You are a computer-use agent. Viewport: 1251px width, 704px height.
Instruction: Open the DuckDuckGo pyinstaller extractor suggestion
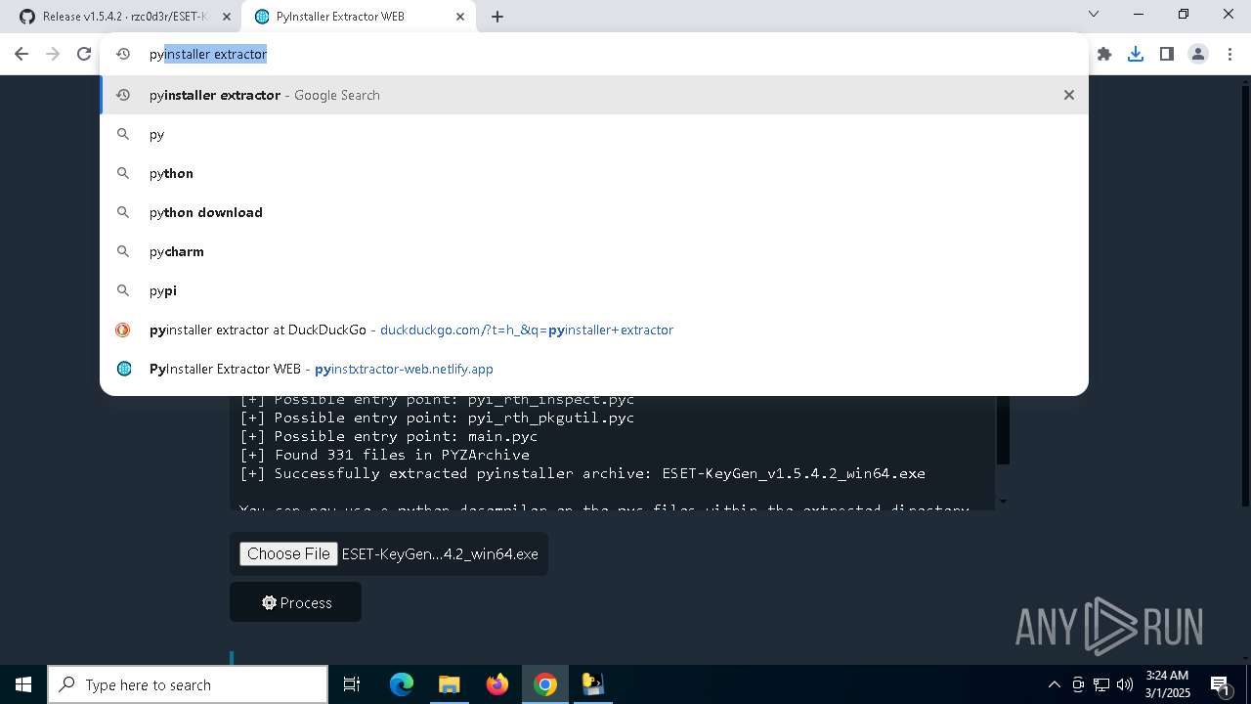pyautogui.click(x=594, y=330)
